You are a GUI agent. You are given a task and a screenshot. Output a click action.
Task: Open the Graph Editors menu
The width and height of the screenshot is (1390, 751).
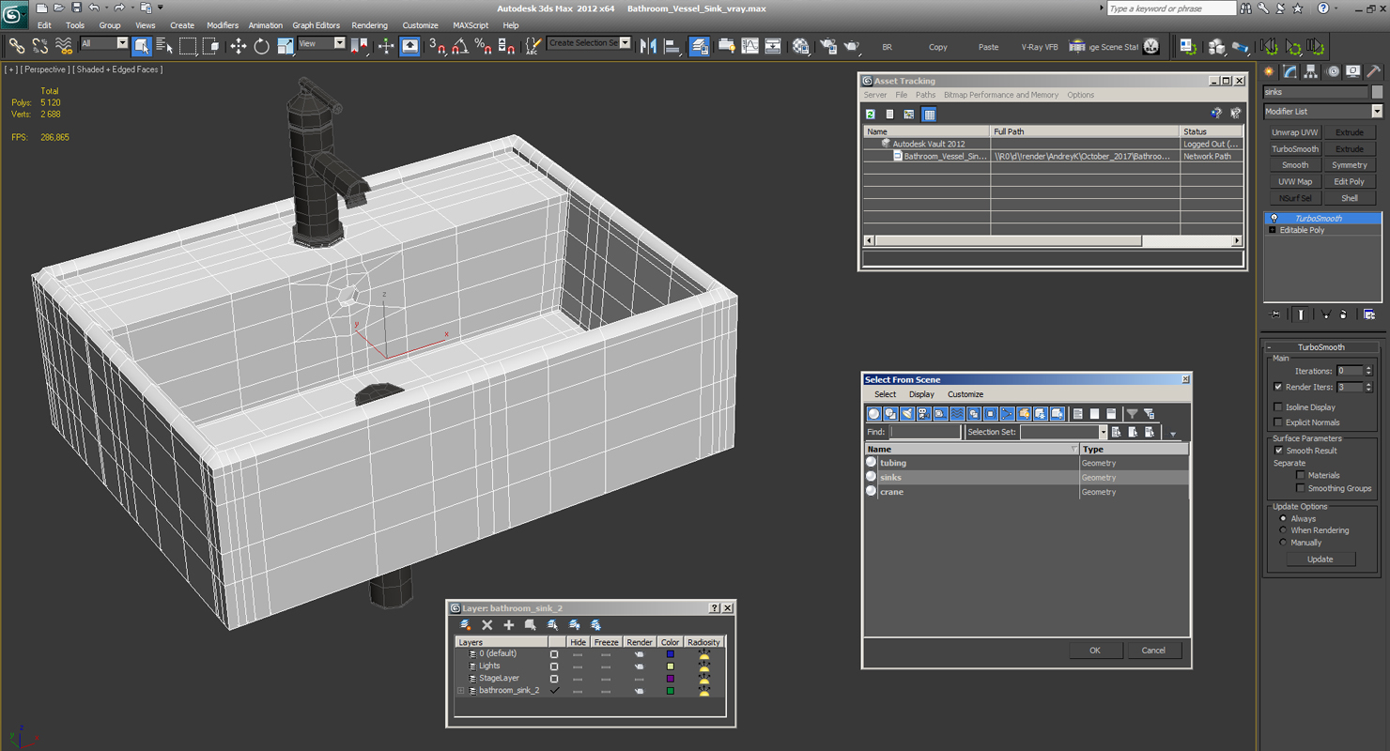pyautogui.click(x=316, y=25)
